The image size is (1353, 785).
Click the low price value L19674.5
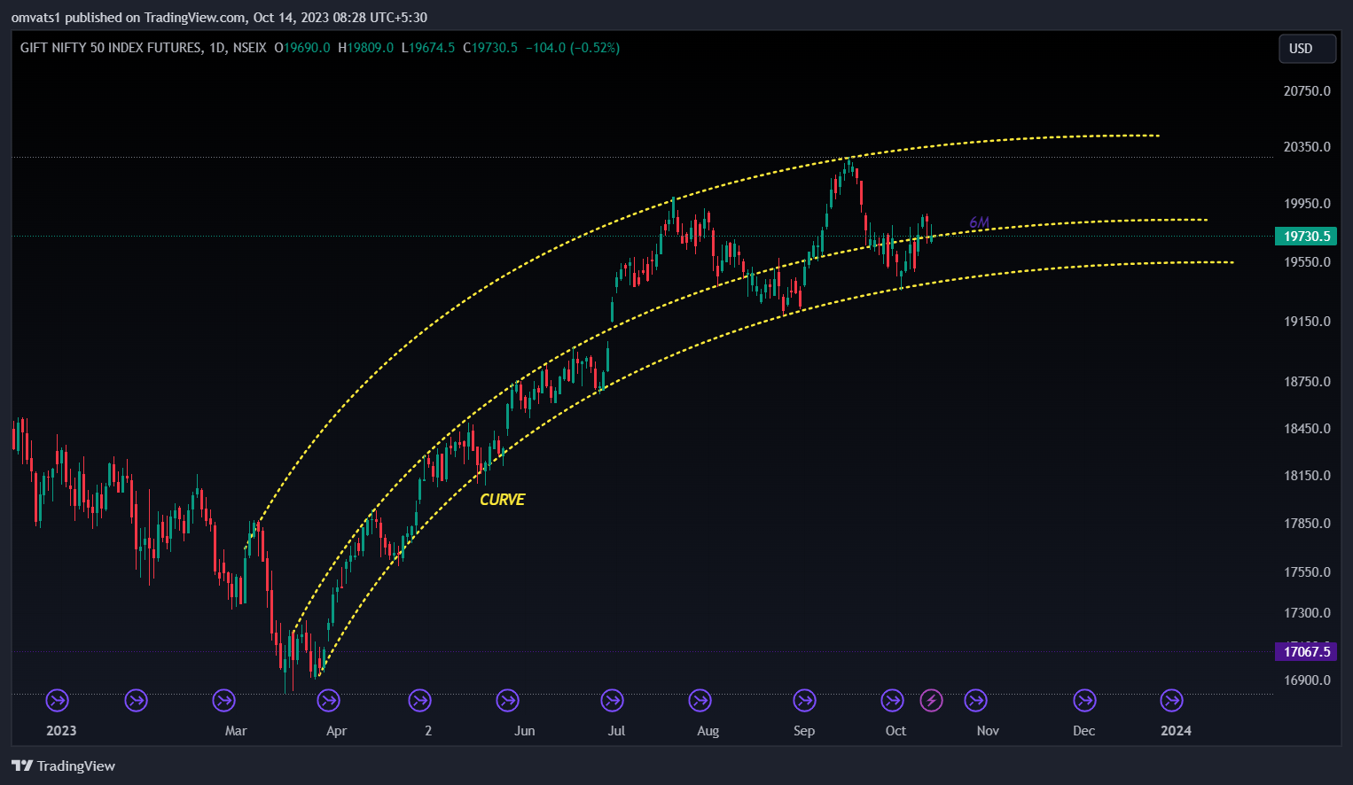click(x=428, y=48)
